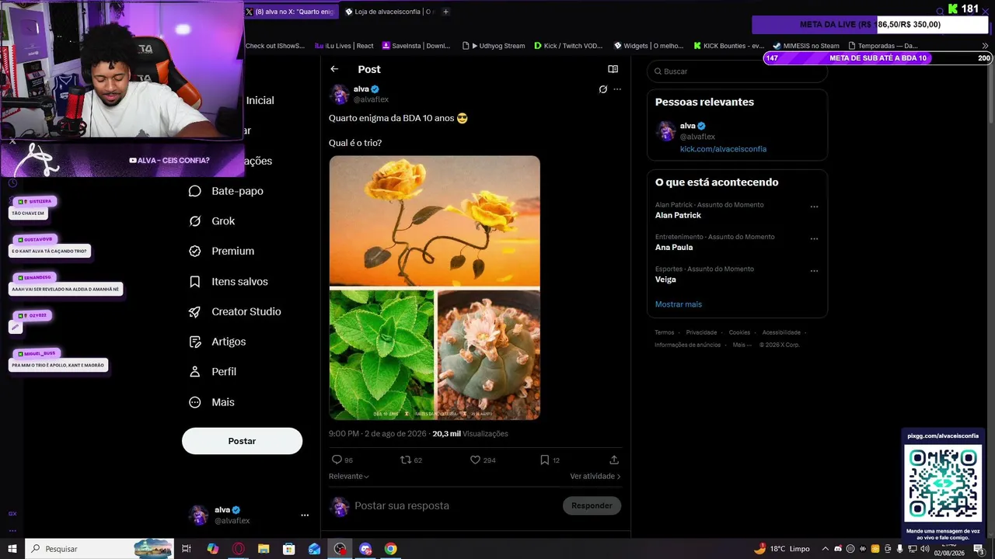Click the Postar button

coord(242,441)
